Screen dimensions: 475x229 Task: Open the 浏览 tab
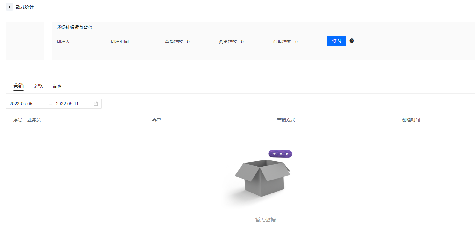tap(38, 86)
